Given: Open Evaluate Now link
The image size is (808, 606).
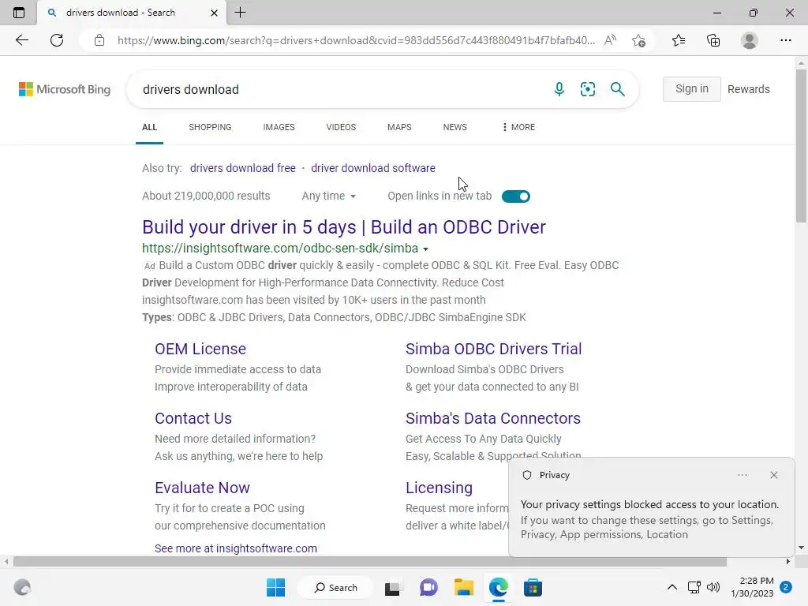Looking at the screenshot, I should (x=202, y=488).
